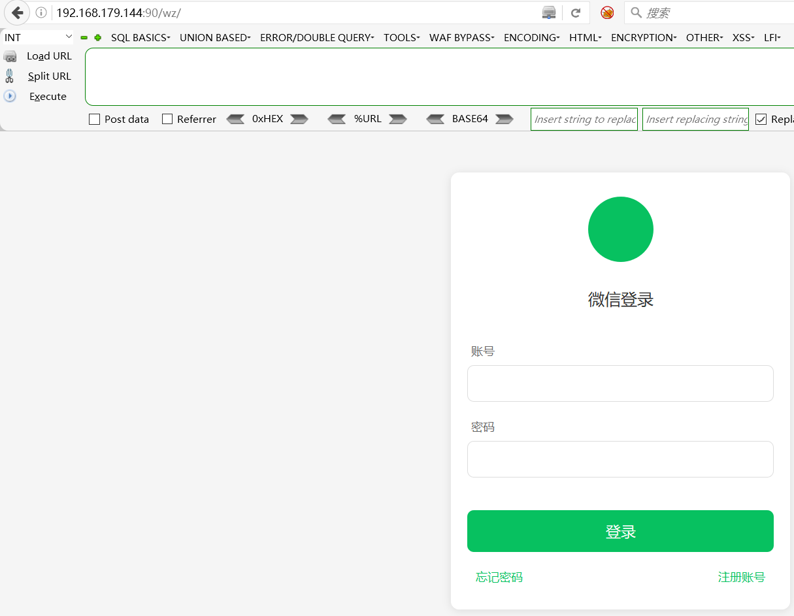Open the SQL BASICS menu
Image resolution: width=794 pixels, height=616 pixels.
[x=141, y=37]
